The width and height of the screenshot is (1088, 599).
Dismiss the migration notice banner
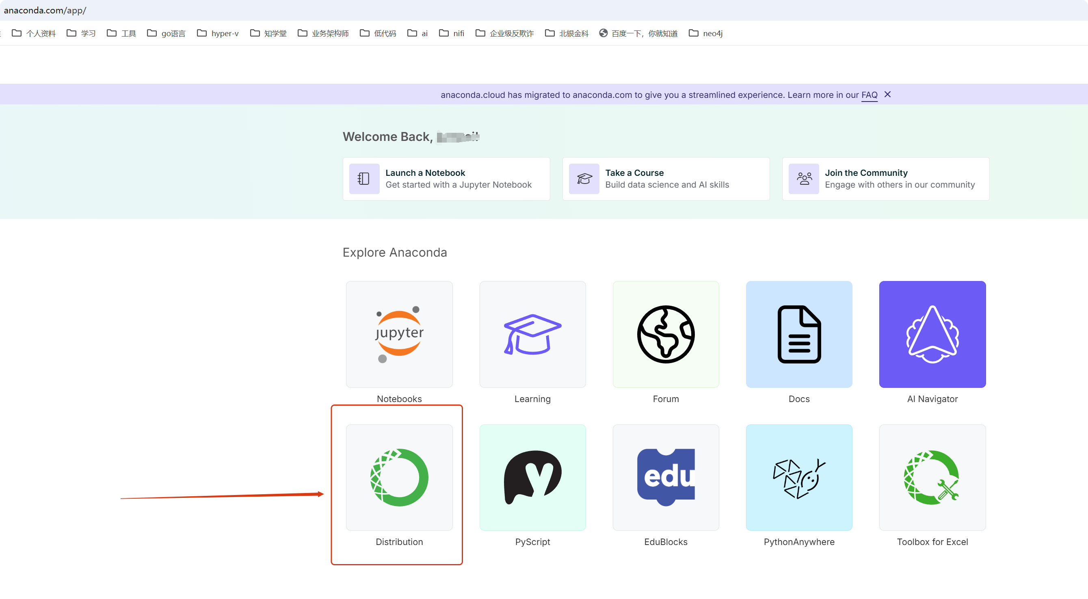tap(887, 95)
